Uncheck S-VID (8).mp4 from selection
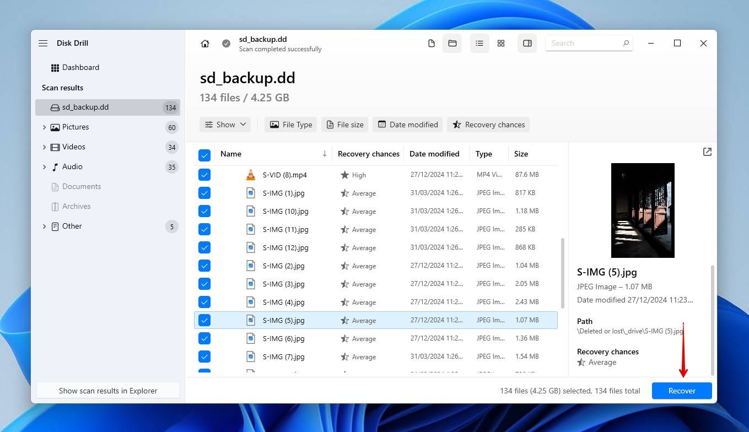Image resolution: width=749 pixels, height=432 pixels. [204, 175]
